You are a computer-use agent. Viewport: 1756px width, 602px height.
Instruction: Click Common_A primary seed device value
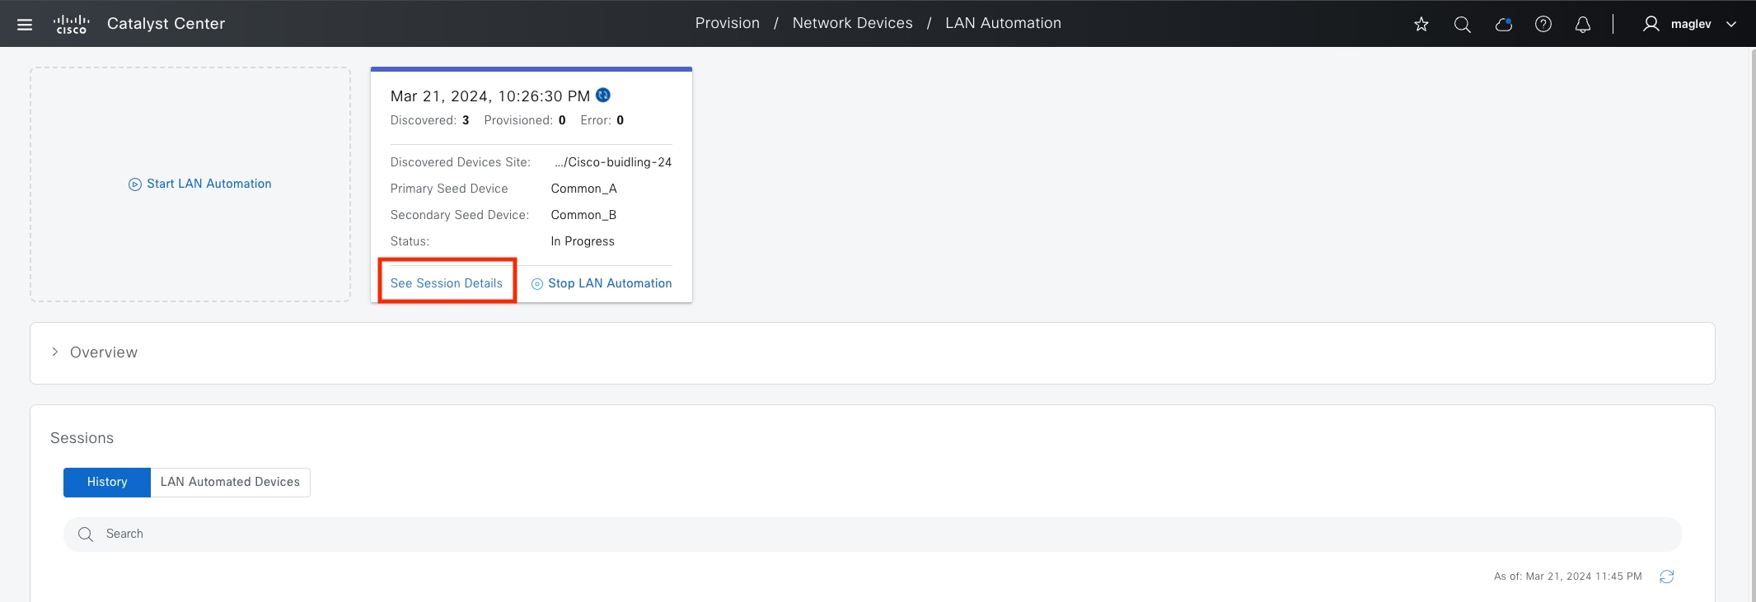point(584,189)
